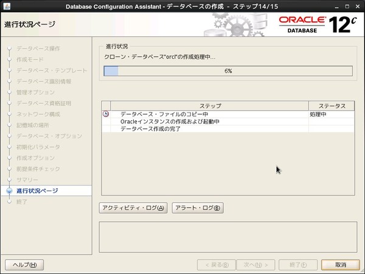Select データベース資格証明 step in sidebar

(x=44, y=103)
